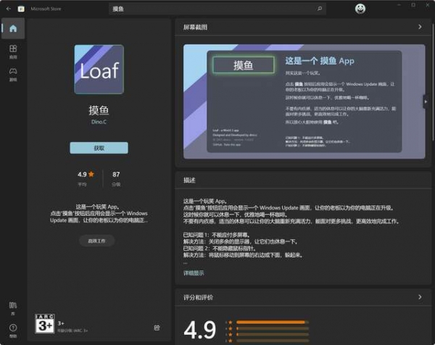Go to the Store Home page
Screen dimensions: 435x345
[13, 29]
